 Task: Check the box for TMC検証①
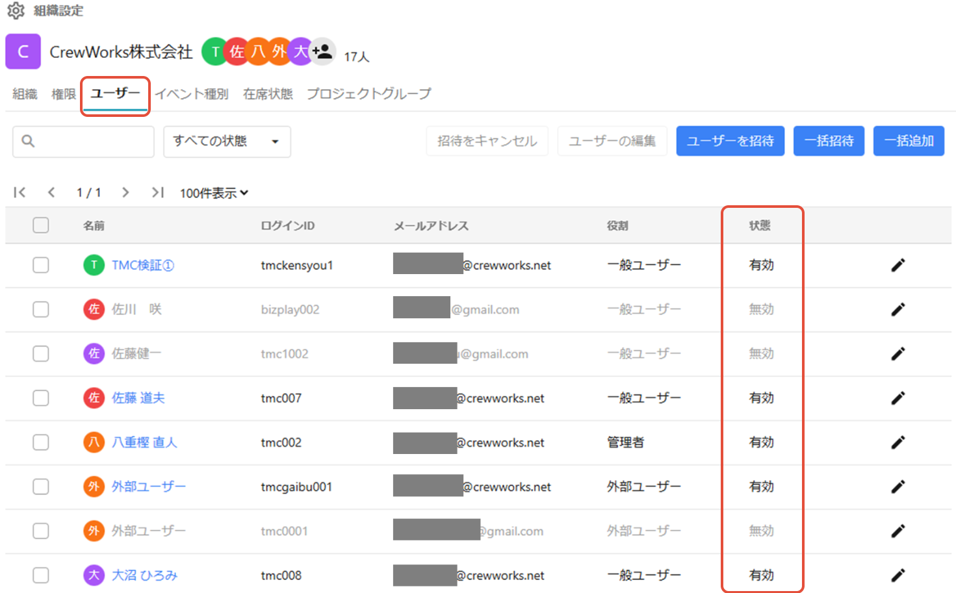point(41,265)
